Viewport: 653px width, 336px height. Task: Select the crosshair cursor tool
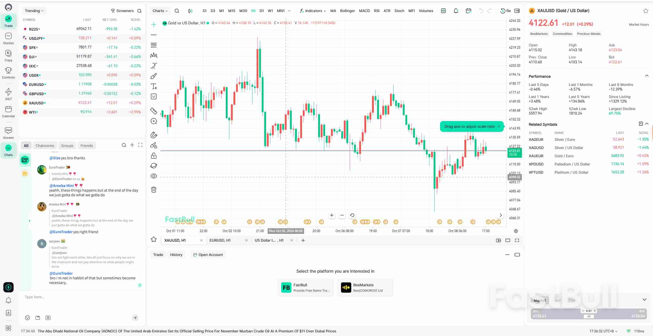coord(154,25)
